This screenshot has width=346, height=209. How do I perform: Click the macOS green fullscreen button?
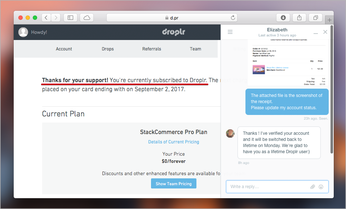[x=35, y=18]
